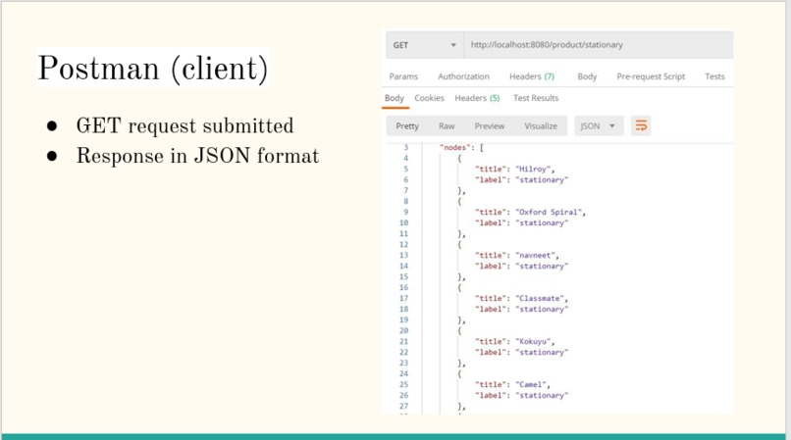Click the label value on line 6
The image size is (791, 440).
click(x=542, y=180)
